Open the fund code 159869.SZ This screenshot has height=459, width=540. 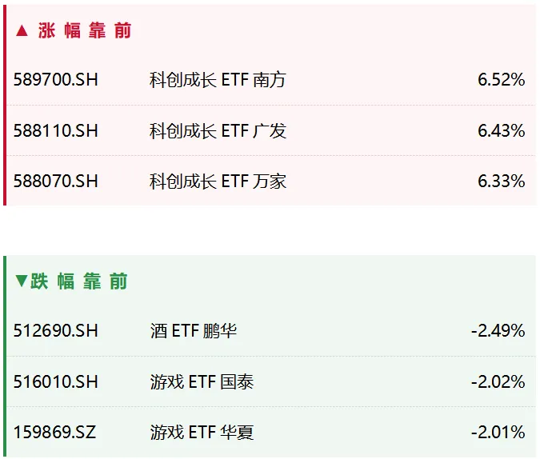click(x=54, y=432)
